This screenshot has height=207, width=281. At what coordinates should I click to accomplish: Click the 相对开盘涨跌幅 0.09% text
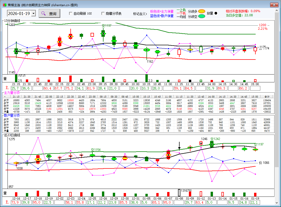(x=243, y=11)
